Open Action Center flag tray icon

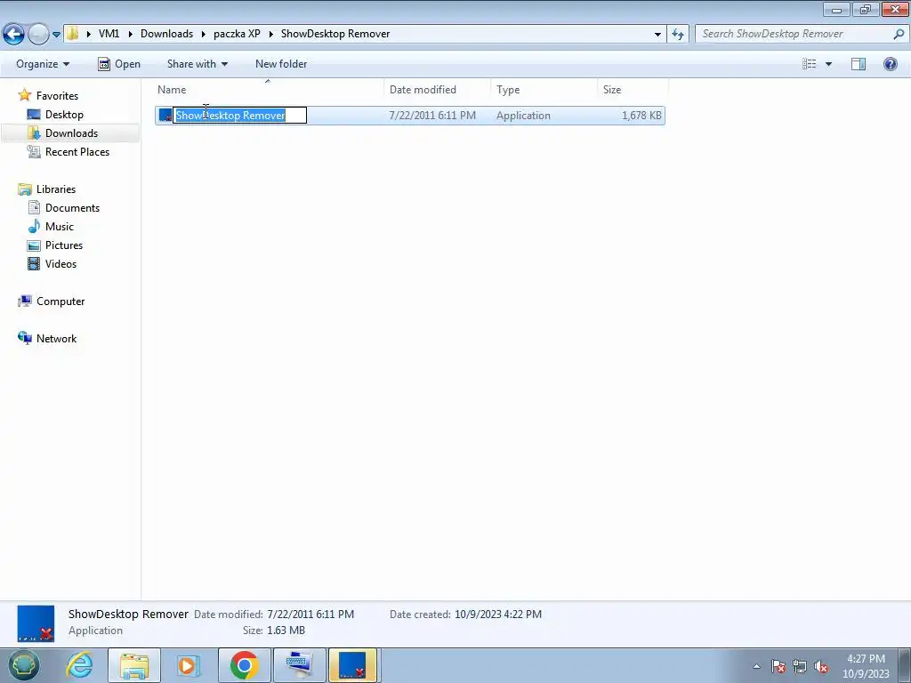coord(779,666)
